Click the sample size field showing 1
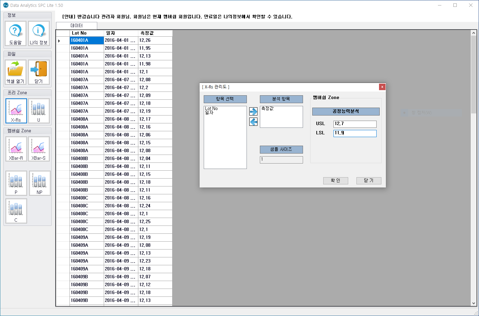479x316 pixels. tap(281, 160)
